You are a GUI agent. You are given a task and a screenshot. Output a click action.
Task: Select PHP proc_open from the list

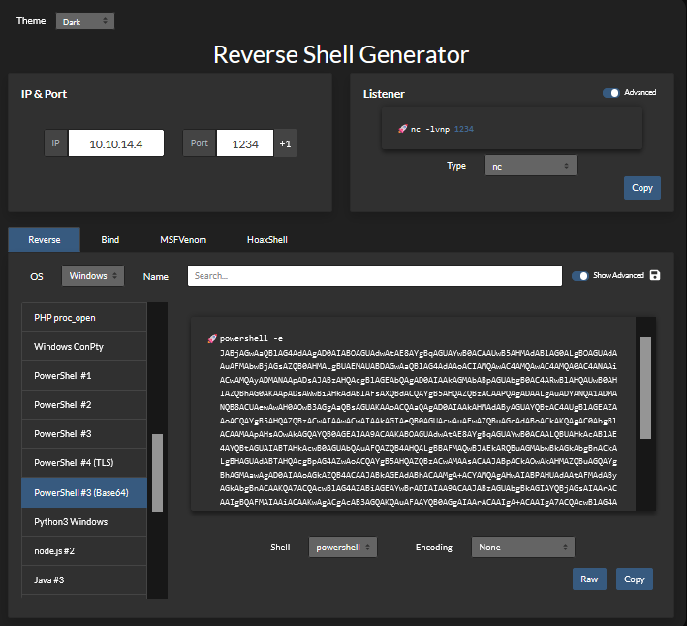84,318
